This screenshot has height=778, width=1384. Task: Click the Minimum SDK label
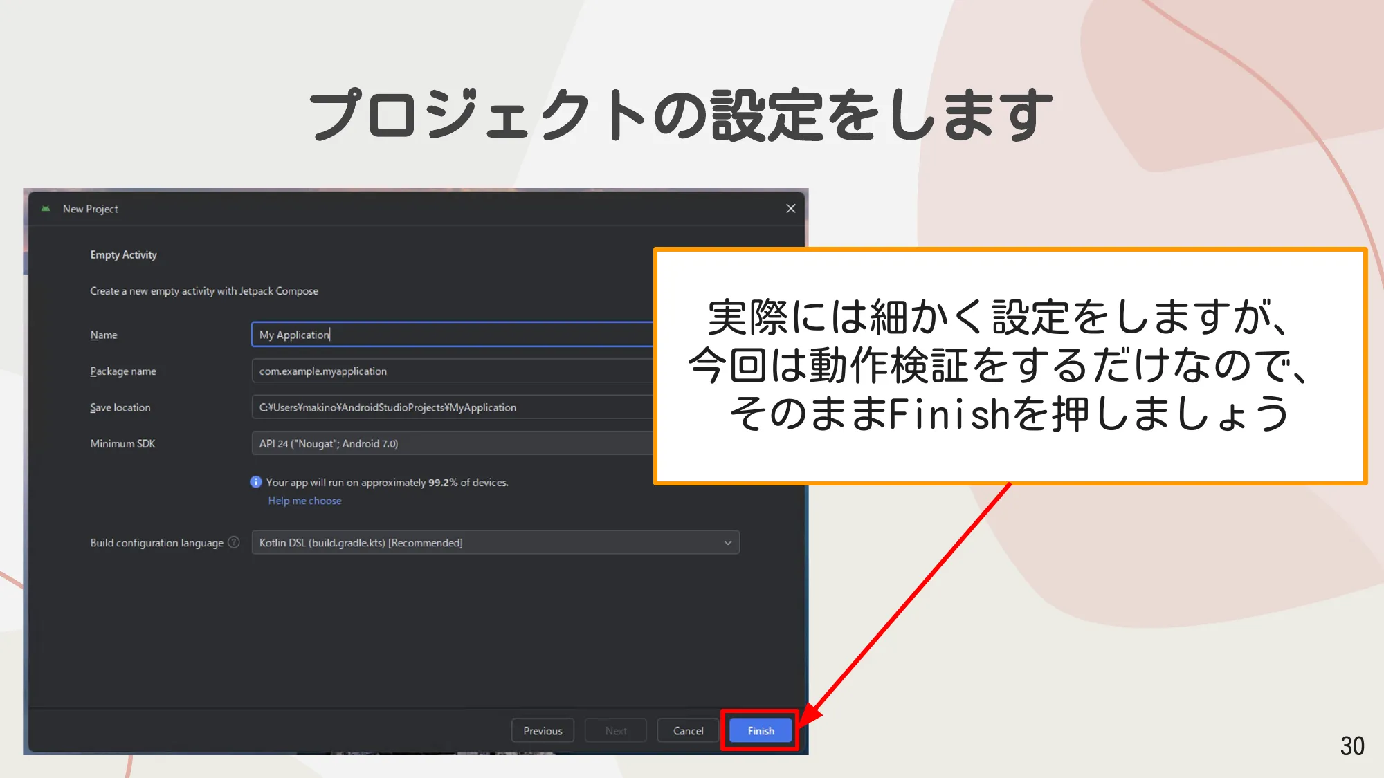(x=122, y=443)
